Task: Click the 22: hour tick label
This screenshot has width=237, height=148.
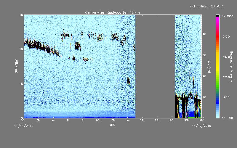Action: 187,120
